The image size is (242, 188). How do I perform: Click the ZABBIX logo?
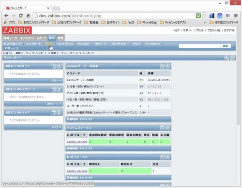(17, 30)
